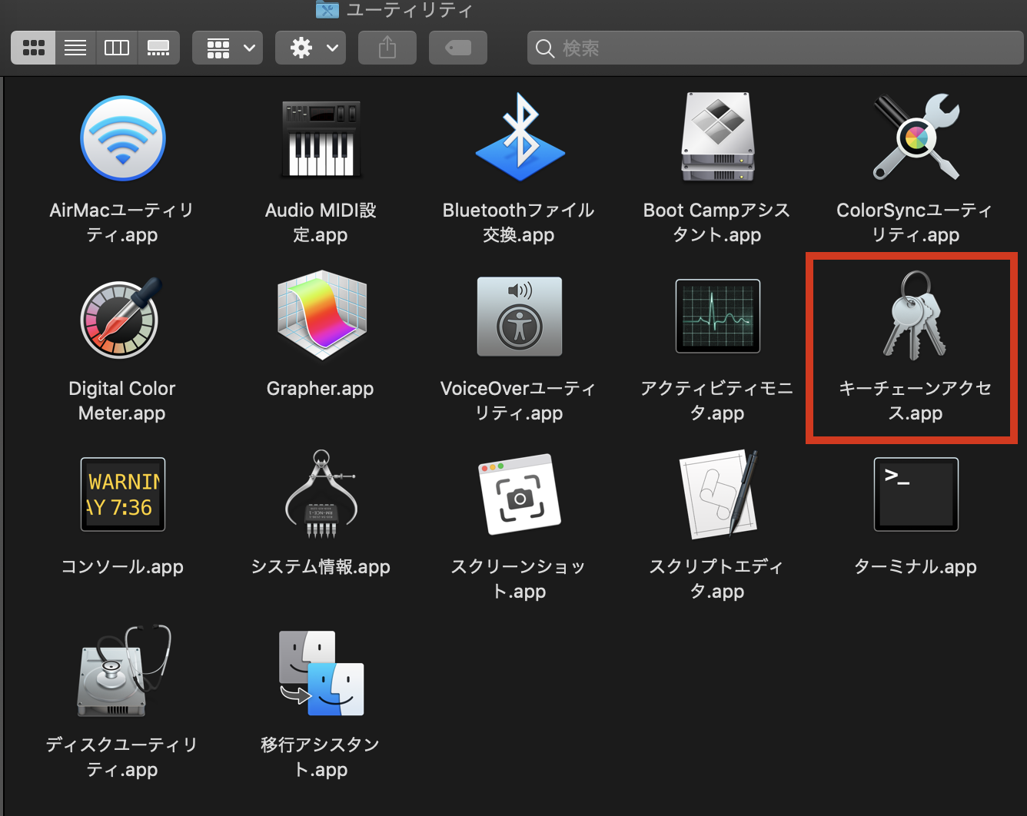Open Digital Color Meter icon
The image size is (1027, 816).
(121, 317)
